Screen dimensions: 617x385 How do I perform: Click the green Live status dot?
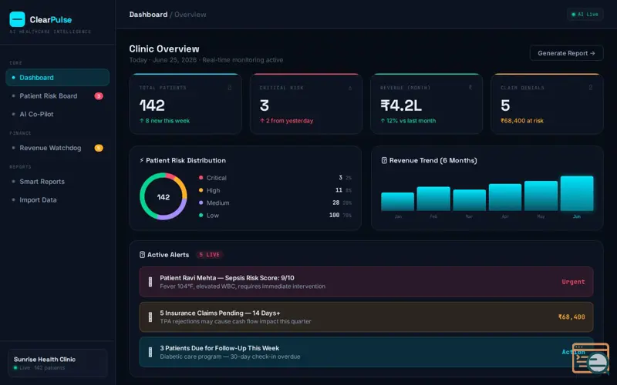pos(15,368)
